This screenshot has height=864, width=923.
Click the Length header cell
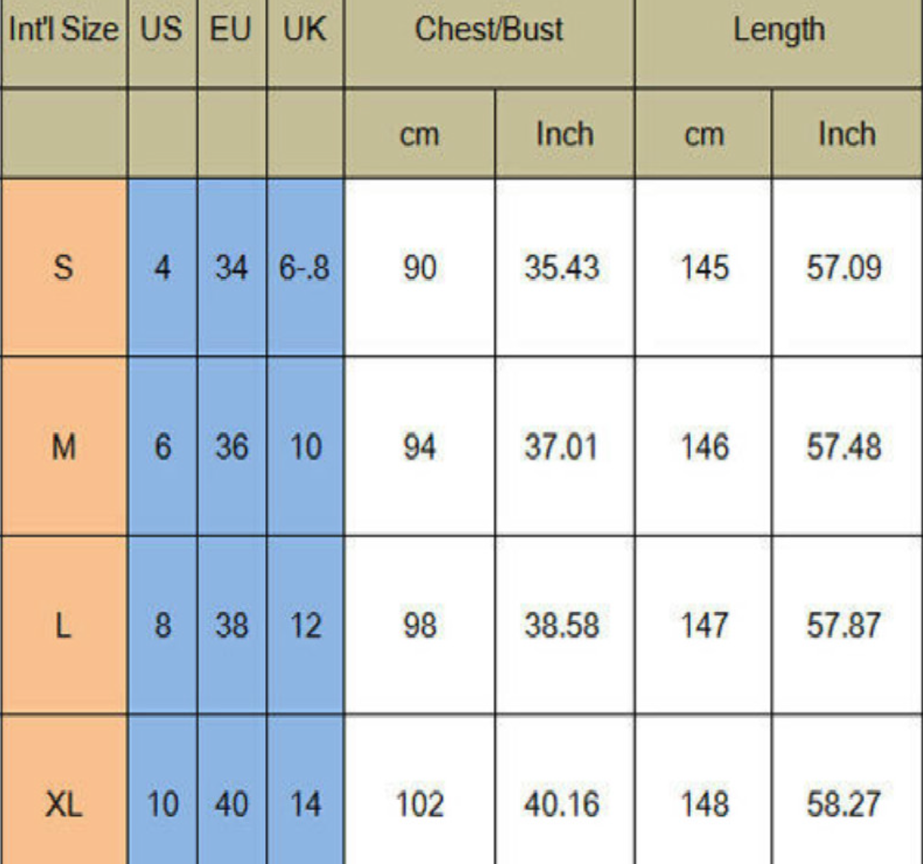779,30
